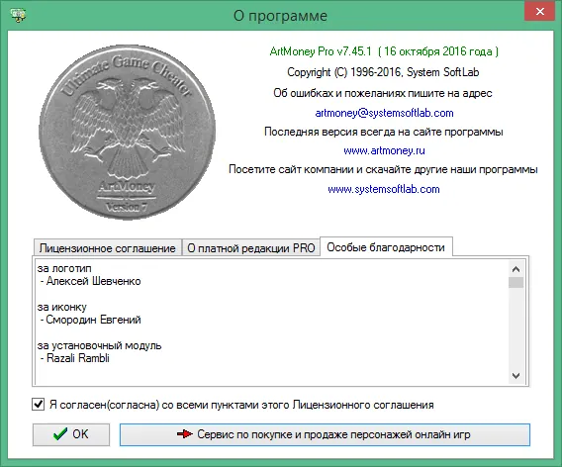Select the Особые благодарности tab
The height and width of the screenshot is (467, 562).
point(386,247)
